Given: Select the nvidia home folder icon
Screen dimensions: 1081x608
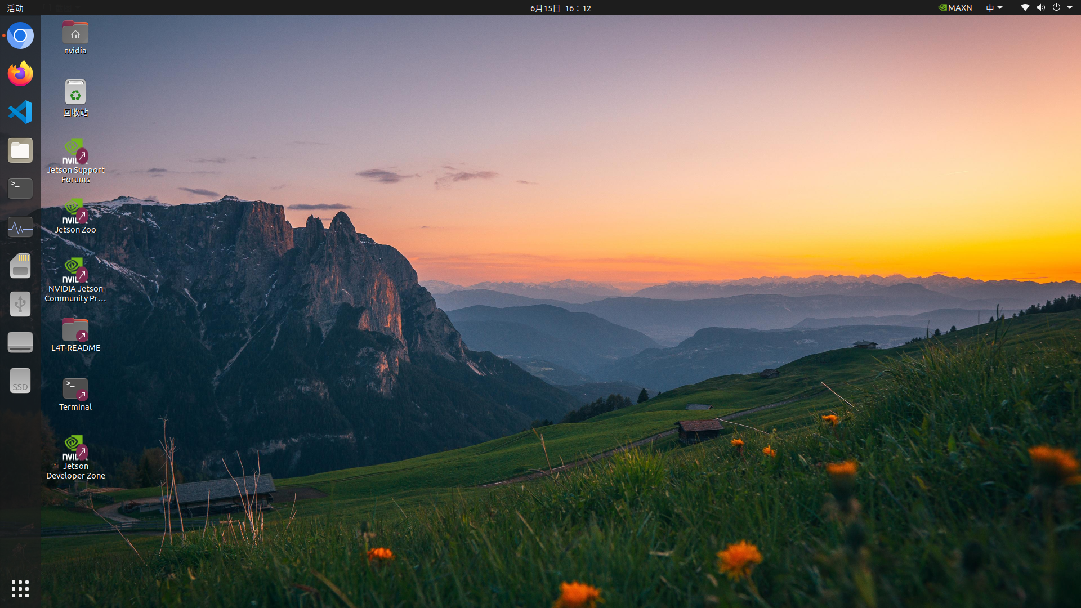Looking at the screenshot, I should (75, 38).
